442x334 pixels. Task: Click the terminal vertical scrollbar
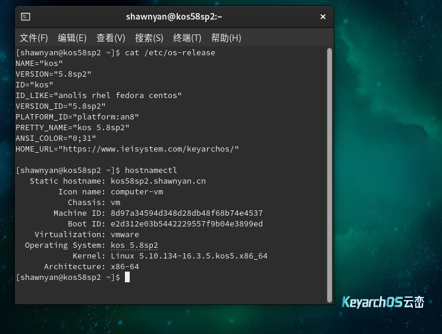click(329, 175)
